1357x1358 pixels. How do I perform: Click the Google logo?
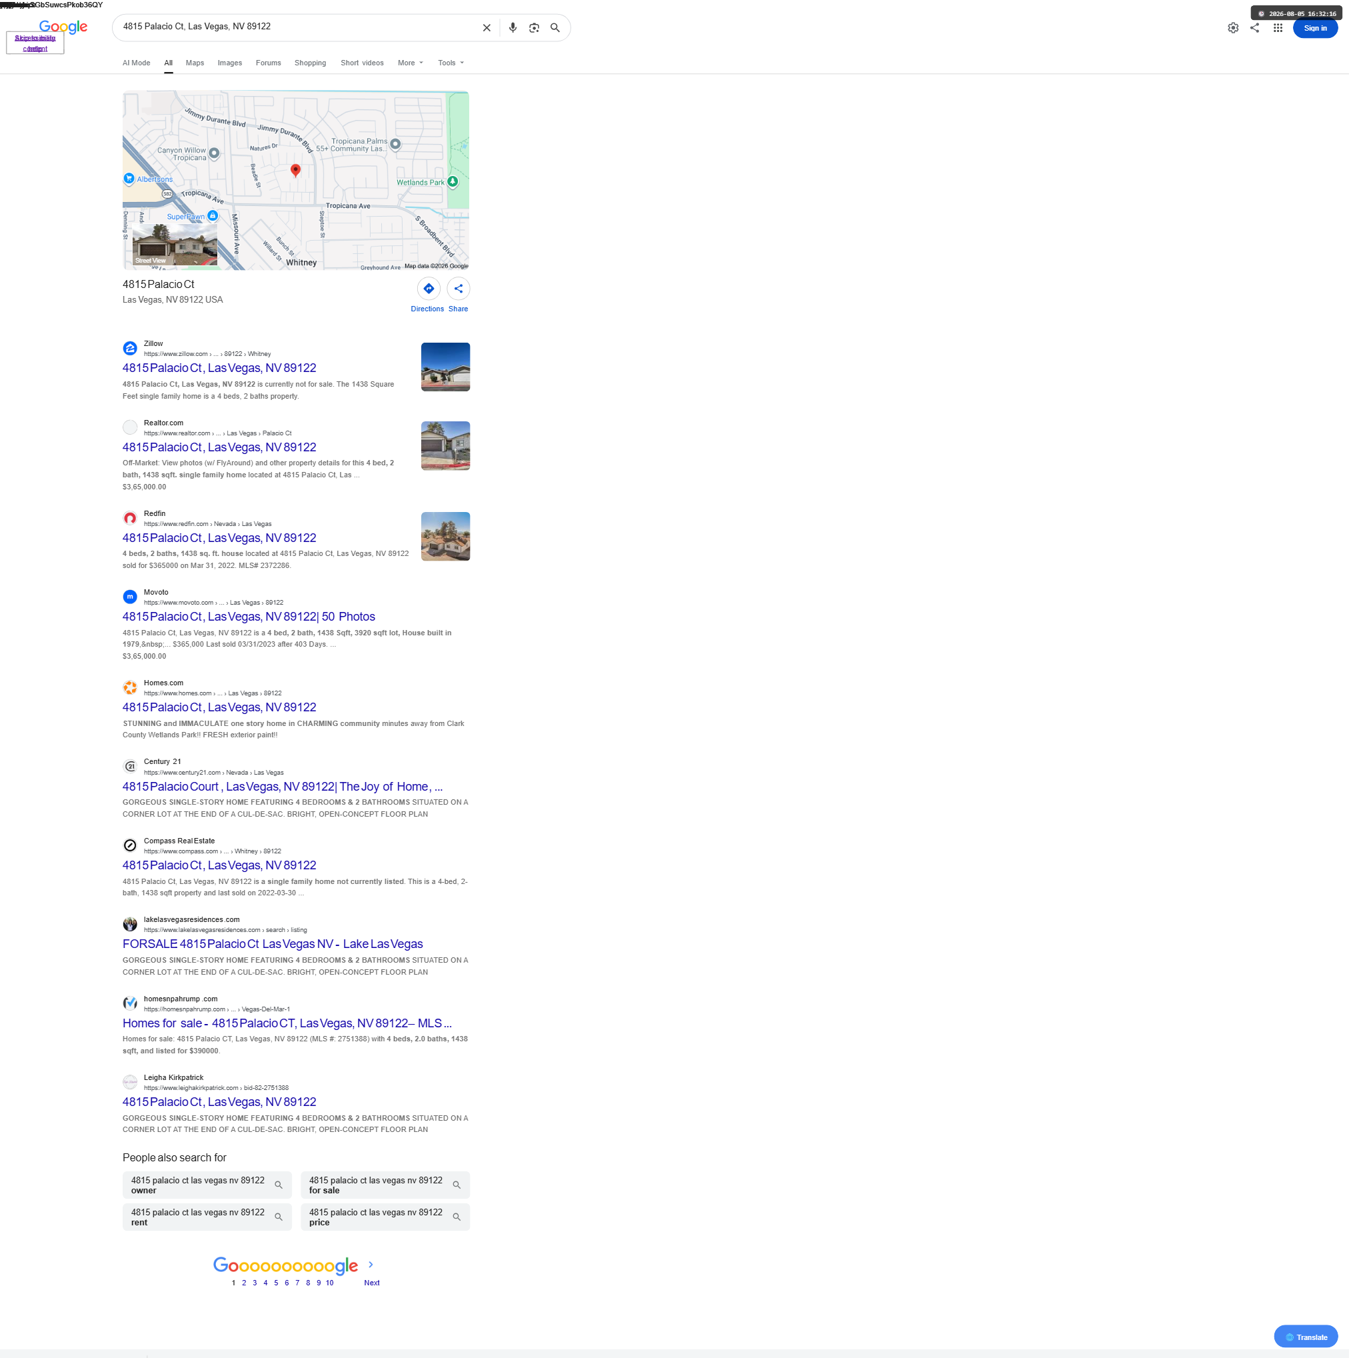pyautogui.click(x=63, y=27)
